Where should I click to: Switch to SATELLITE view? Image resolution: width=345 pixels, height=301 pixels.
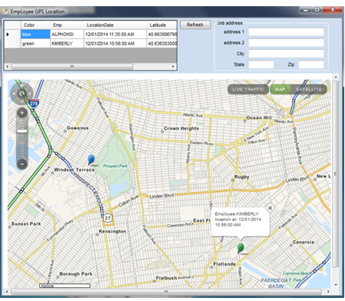(x=309, y=89)
